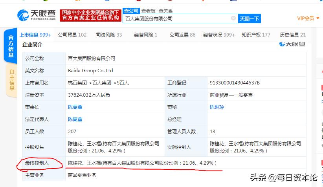The height and width of the screenshot is (187, 323).
Task: Open the 历史信息 21 tab
Action: point(293,35)
